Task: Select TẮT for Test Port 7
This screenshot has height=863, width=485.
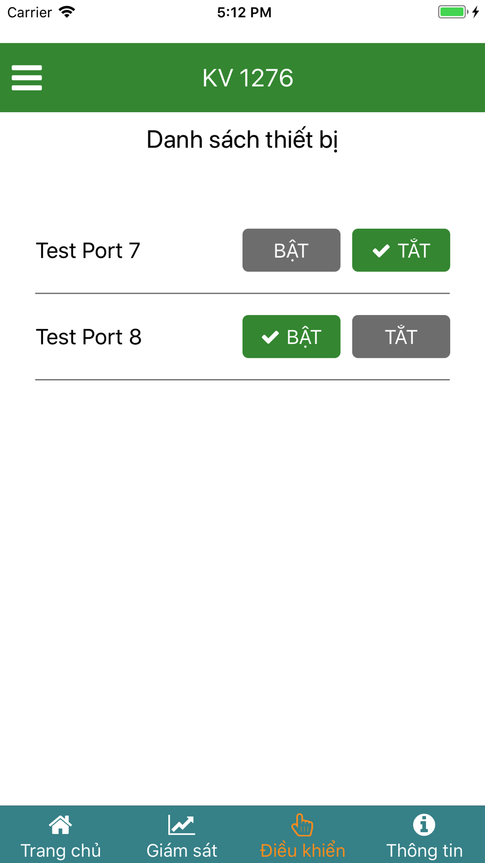Action: (x=401, y=250)
